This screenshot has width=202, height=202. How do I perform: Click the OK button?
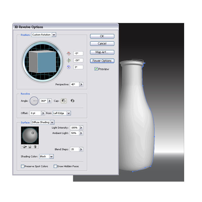point(102,36)
